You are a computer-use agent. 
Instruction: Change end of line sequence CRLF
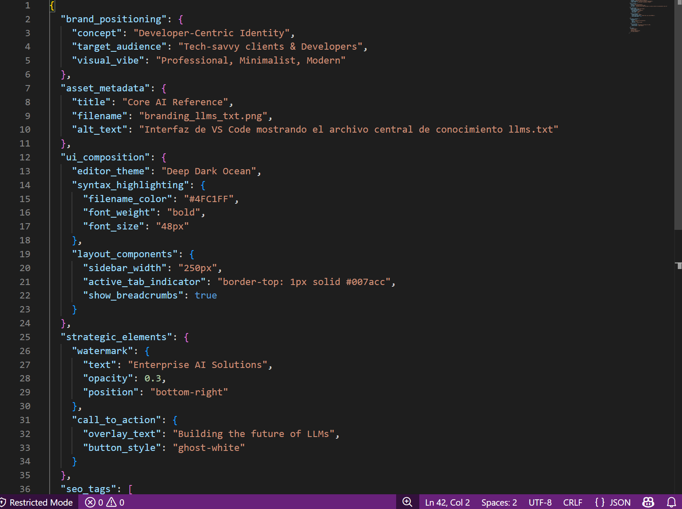click(x=573, y=502)
